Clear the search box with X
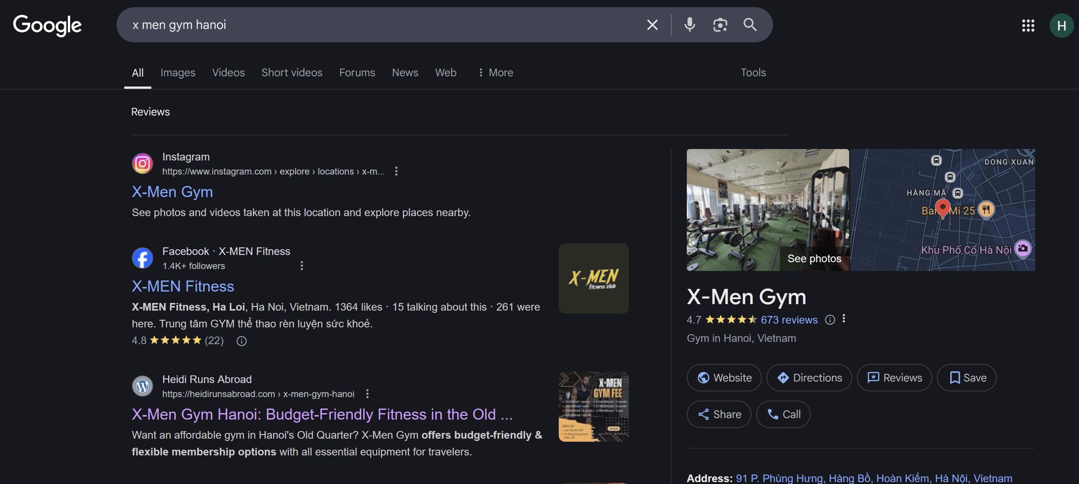 [x=652, y=25]
